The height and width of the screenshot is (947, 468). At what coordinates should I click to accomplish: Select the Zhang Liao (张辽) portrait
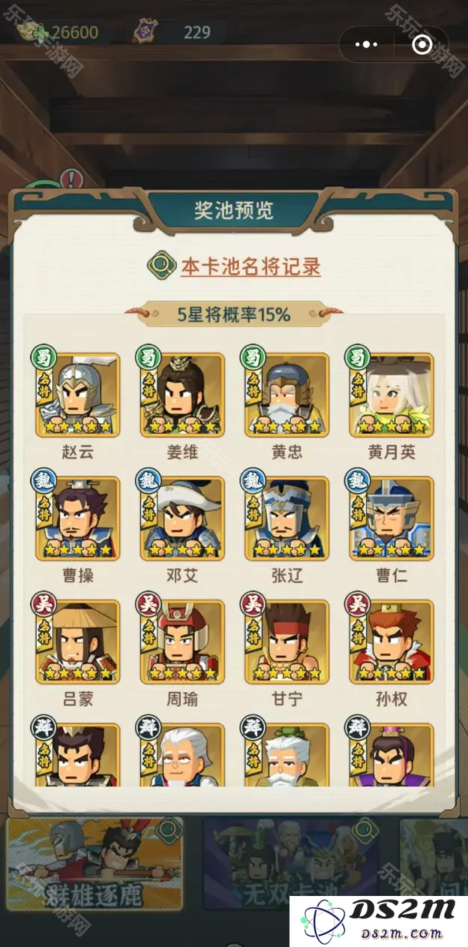(x=287, y=519)
